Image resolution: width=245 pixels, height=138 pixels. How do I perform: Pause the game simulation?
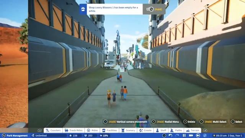coord(184,135)
